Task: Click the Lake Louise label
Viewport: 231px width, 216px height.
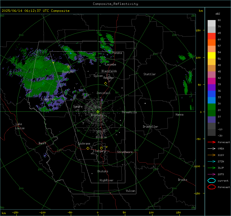Action: point(20,126)
